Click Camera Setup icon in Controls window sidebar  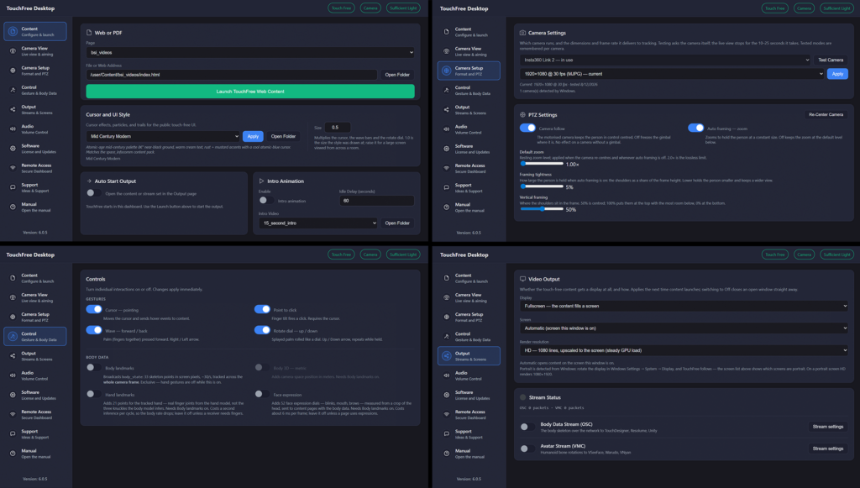click(13, 317)
